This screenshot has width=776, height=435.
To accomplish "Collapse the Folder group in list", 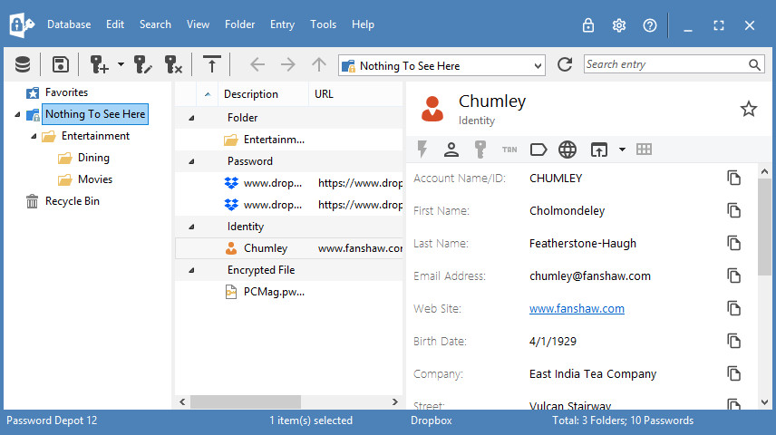I will (x=191, y=118).
